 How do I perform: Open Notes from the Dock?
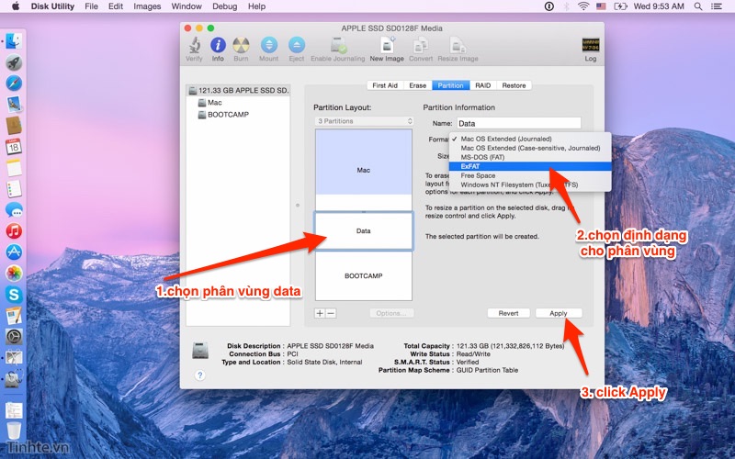click(x=14, y=168)
